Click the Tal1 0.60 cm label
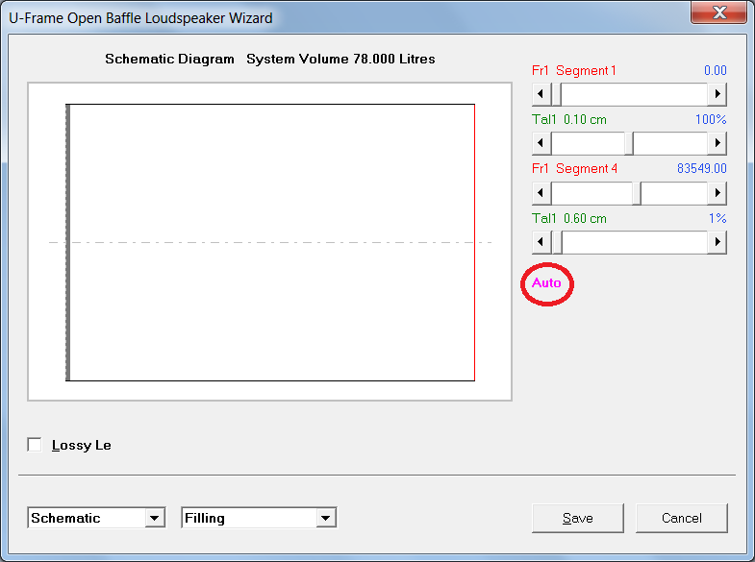The width and height of the screenshot is (755, 562). point(569,219)
